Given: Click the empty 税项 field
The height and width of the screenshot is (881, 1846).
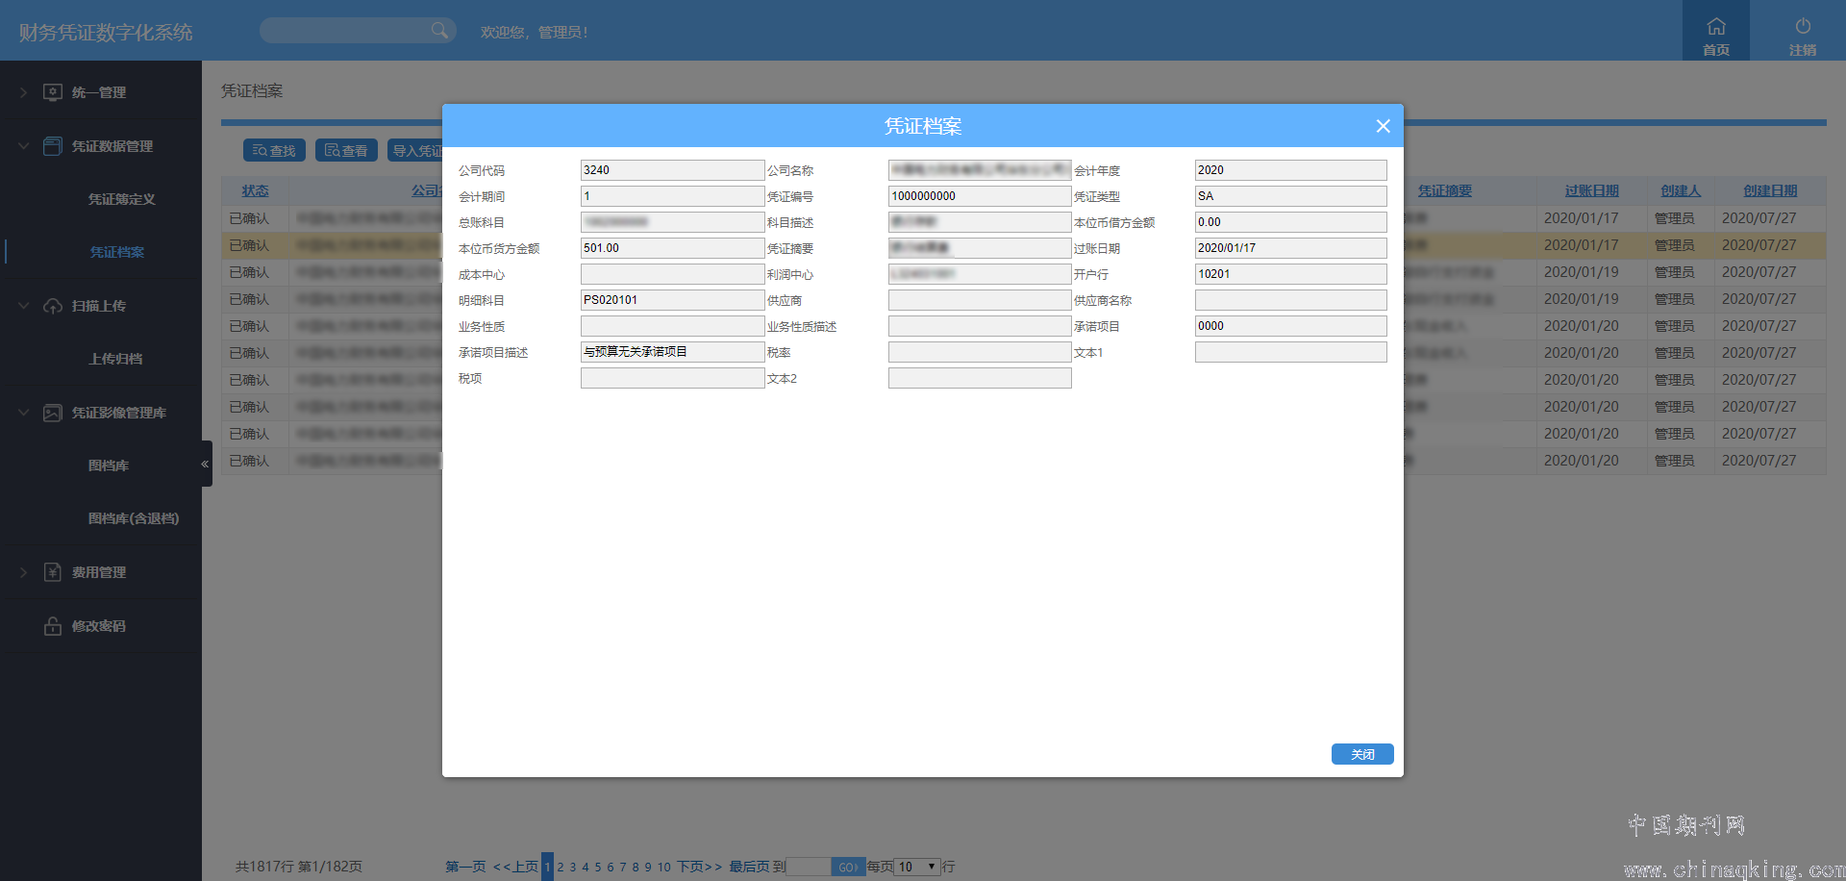Looking at the screenshot, I should tap(672, 378).
